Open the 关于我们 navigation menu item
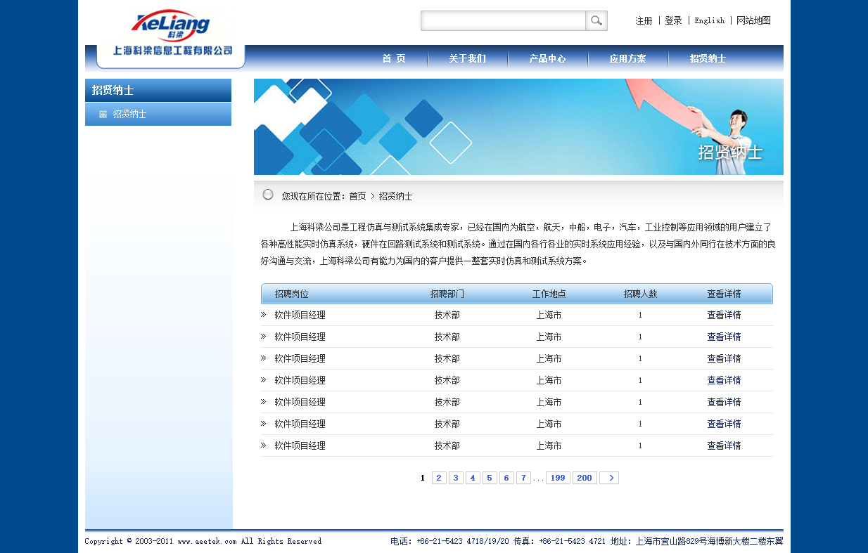 [x=467, y=59]
